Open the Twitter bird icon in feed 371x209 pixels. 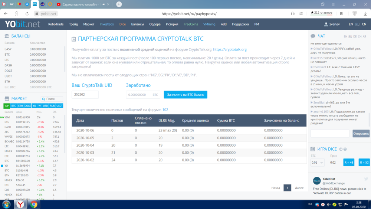[x=366, y=179]
